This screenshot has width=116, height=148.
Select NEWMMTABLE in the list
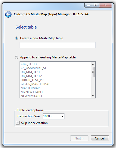coord(55,96)
